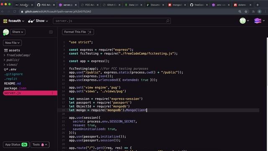This screenshot has height=151, width=268.
Task: Open the package.json file
Action: (x=15, y=88)
